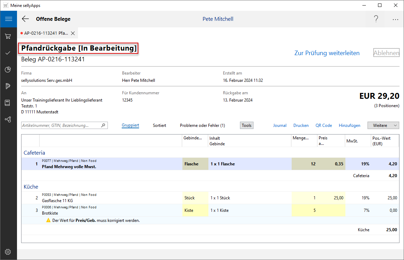Screen dimensions: 404x260
Task: Click Zur Prüfung weiterleiten link
Action: [327, 53]
